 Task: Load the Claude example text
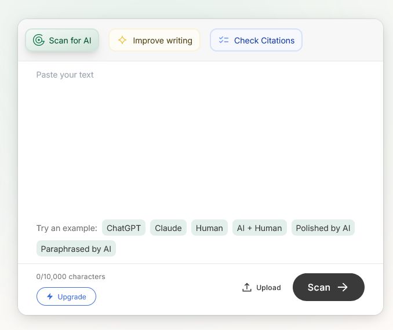point(168,228)
